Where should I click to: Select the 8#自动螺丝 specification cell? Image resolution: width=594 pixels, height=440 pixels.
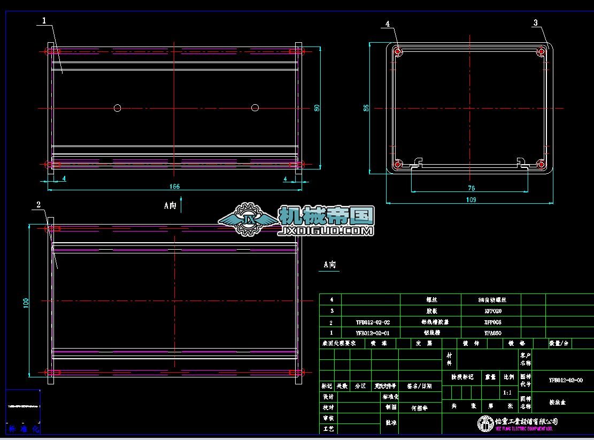pos(492,299)
